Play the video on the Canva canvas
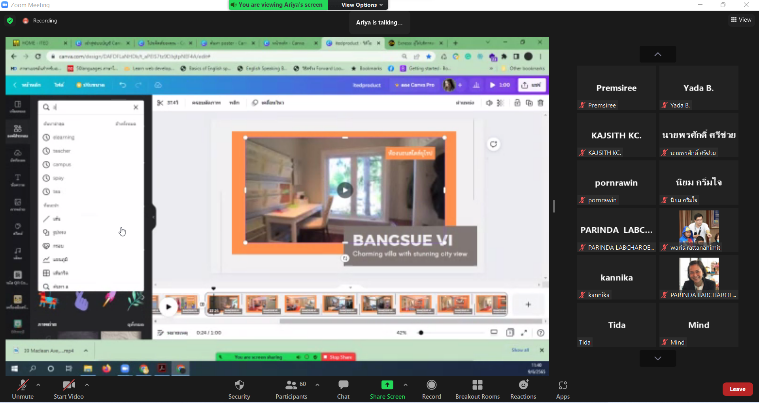 point(345,190)
